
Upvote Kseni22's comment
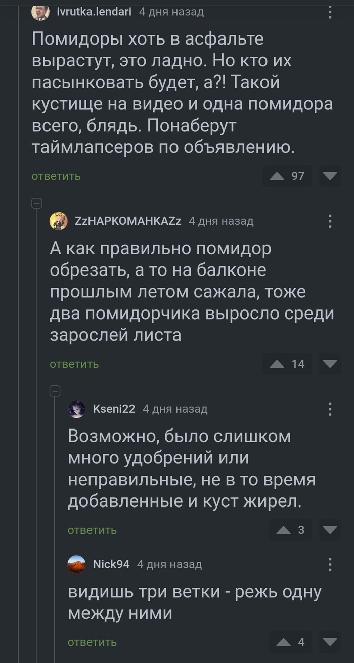coord(283,530)
